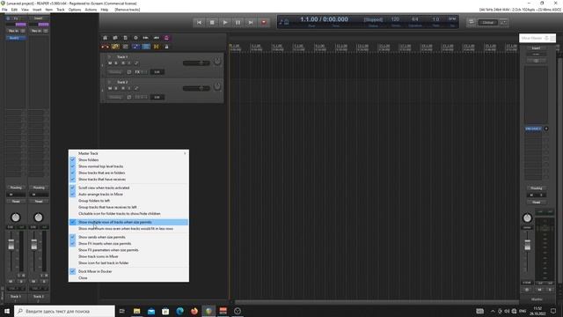This screenshot has height=317, width=563.
Task: Click the Master volume fader in the mixer
Action: point(527,245)
